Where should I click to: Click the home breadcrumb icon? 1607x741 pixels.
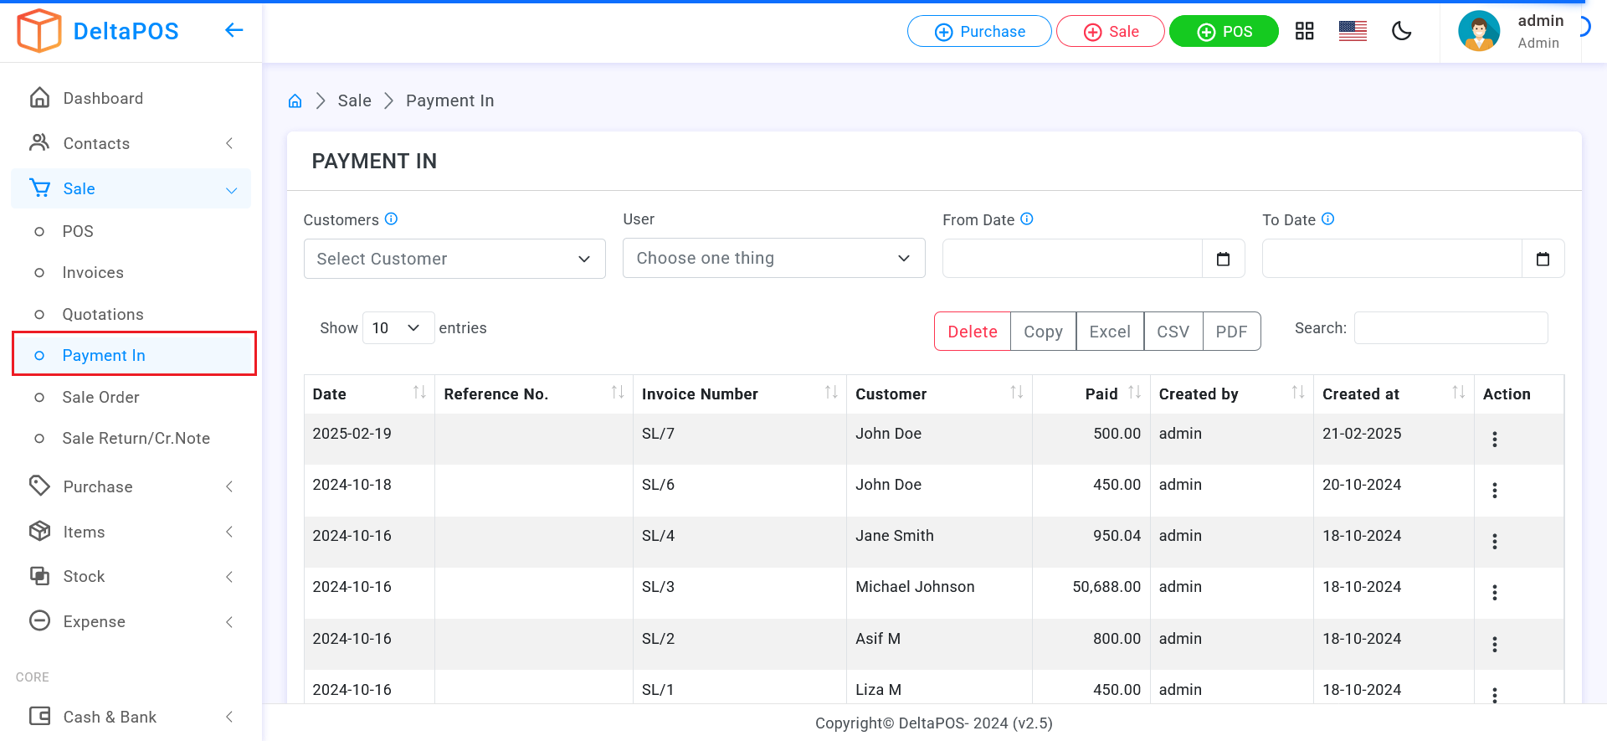point(295,101)
